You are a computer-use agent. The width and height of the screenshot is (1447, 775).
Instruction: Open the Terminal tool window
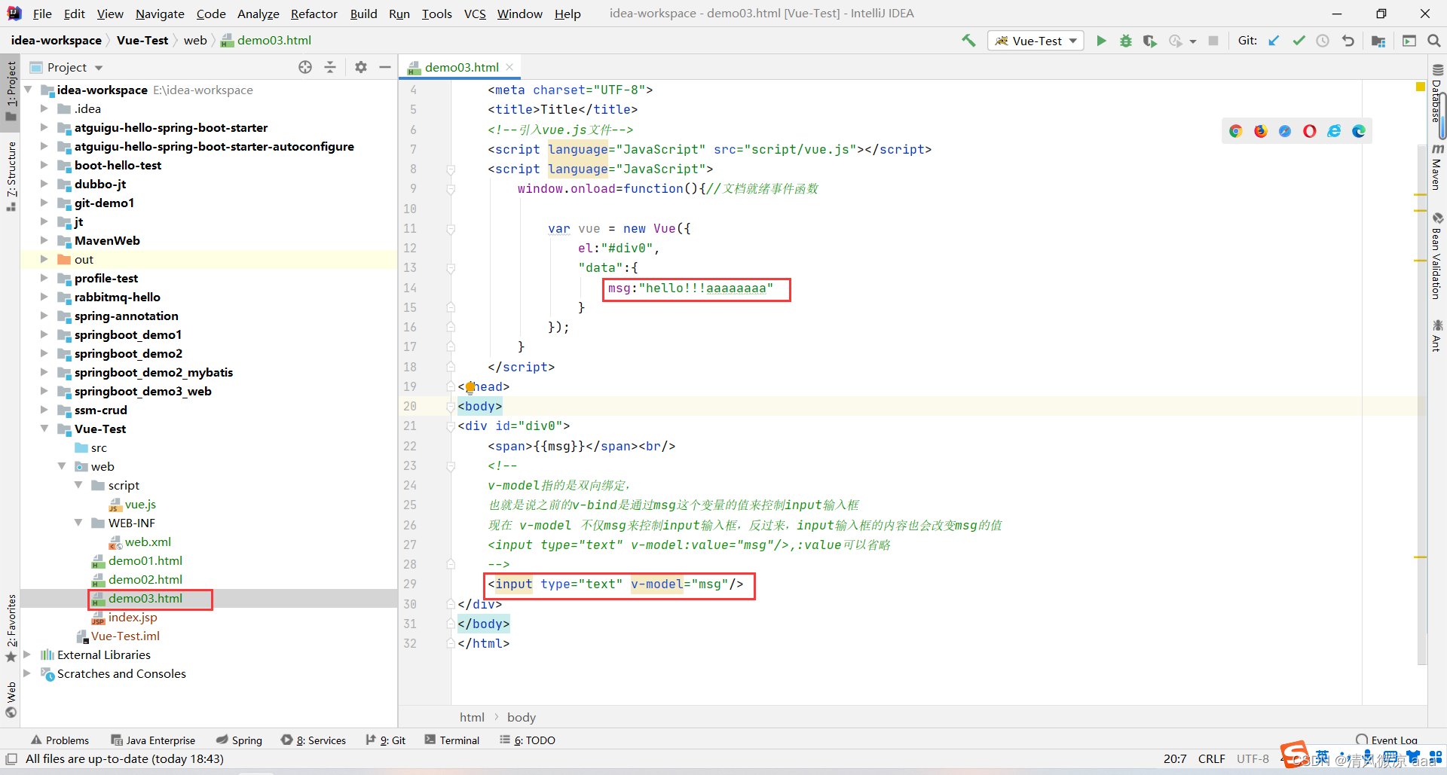pyautogui.click(x=451, y=740)
